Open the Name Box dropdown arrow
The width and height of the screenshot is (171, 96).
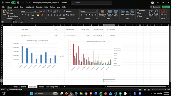[x=11, y=22]
